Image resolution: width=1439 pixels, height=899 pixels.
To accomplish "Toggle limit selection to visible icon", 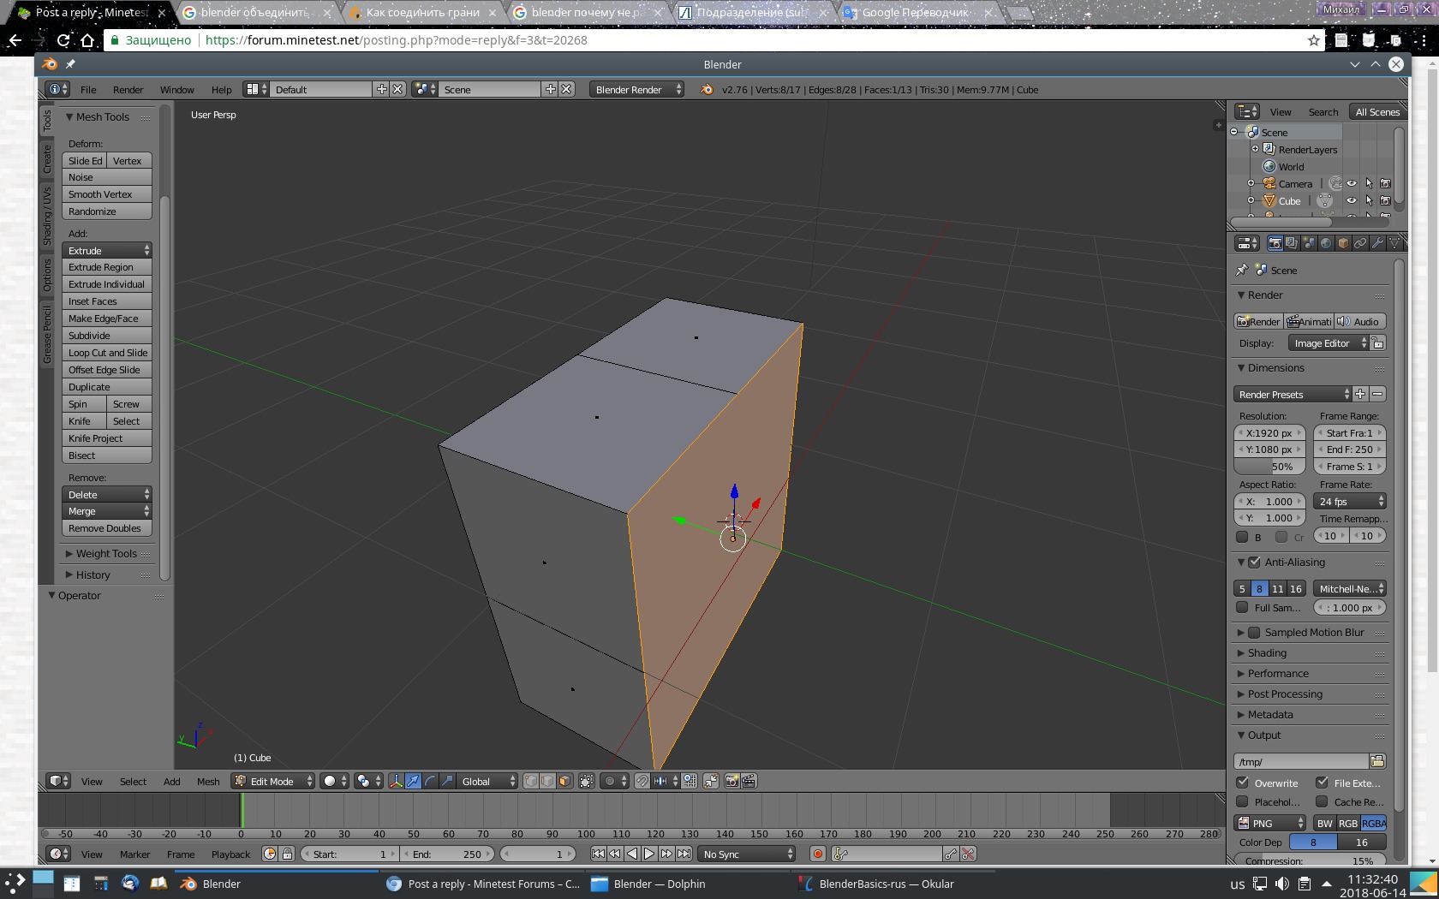I will 587,781.
